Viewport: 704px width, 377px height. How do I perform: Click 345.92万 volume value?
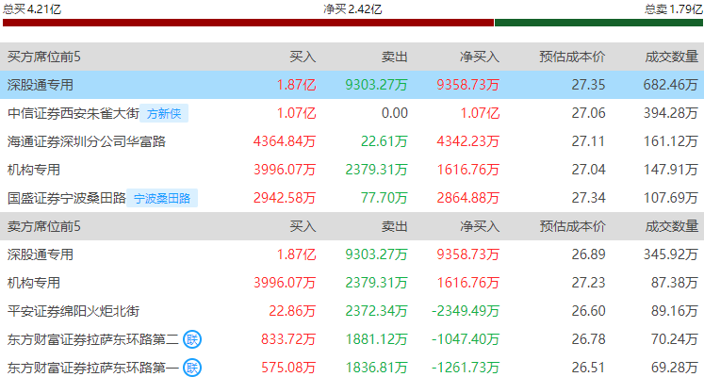click(671, 254)
